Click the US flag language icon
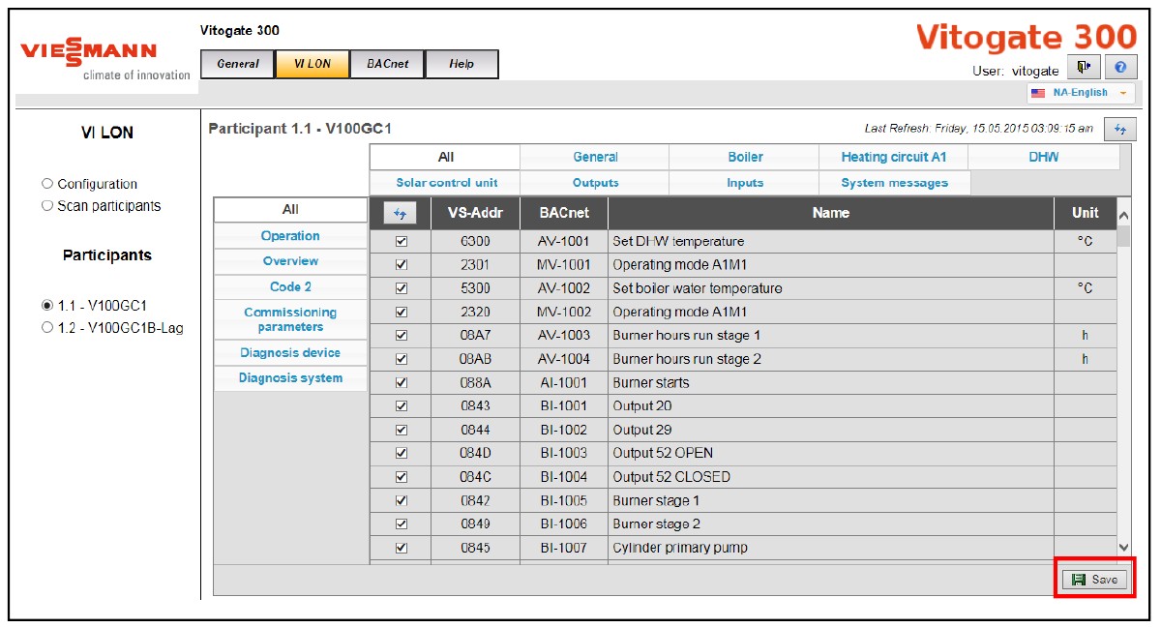 (x=1038, y=94)
